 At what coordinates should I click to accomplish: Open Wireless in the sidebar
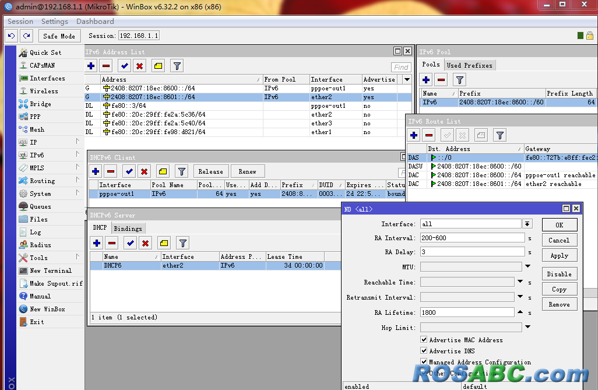click(44, 91)
